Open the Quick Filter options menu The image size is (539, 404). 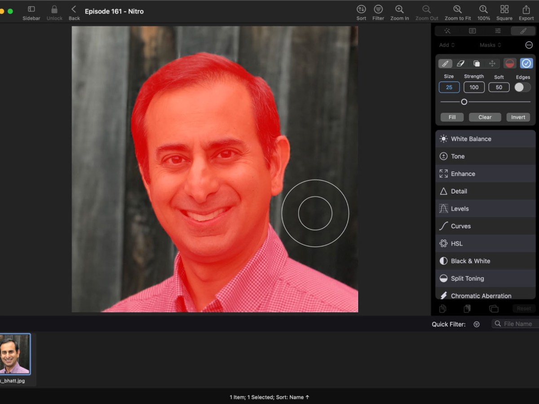pos(477,324)
